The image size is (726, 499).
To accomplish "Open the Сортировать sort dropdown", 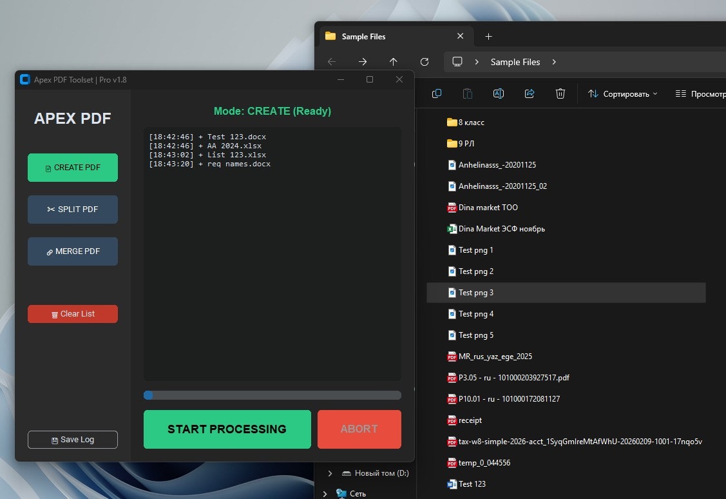I will click(623, 94).
